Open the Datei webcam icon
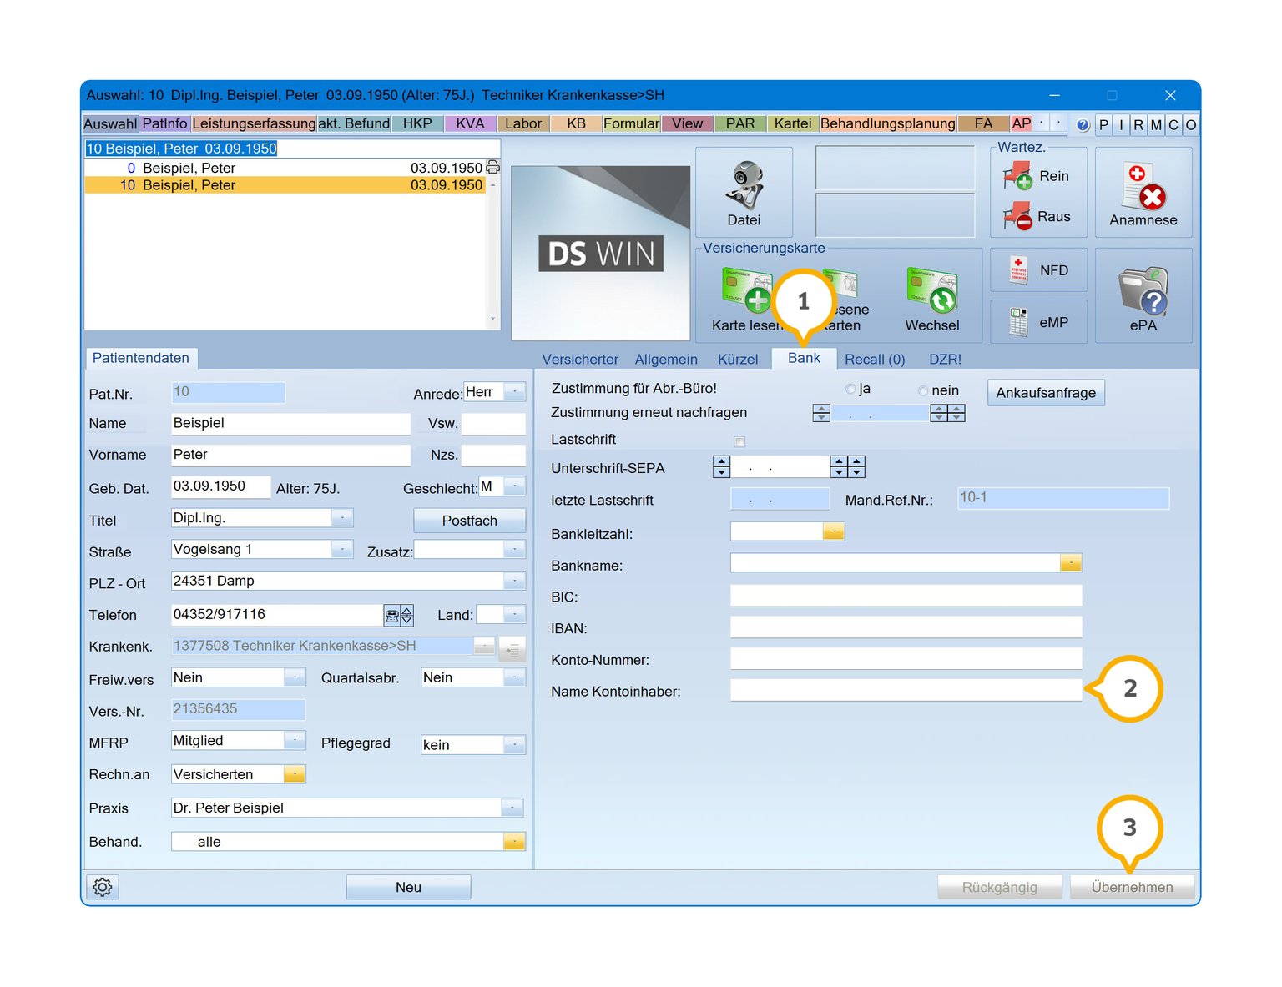 [x=743, y=187]
